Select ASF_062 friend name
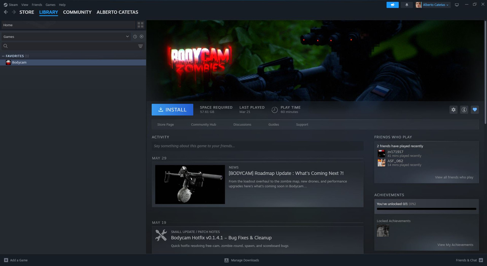The image size is (487, 266). [x=395, y=161]
